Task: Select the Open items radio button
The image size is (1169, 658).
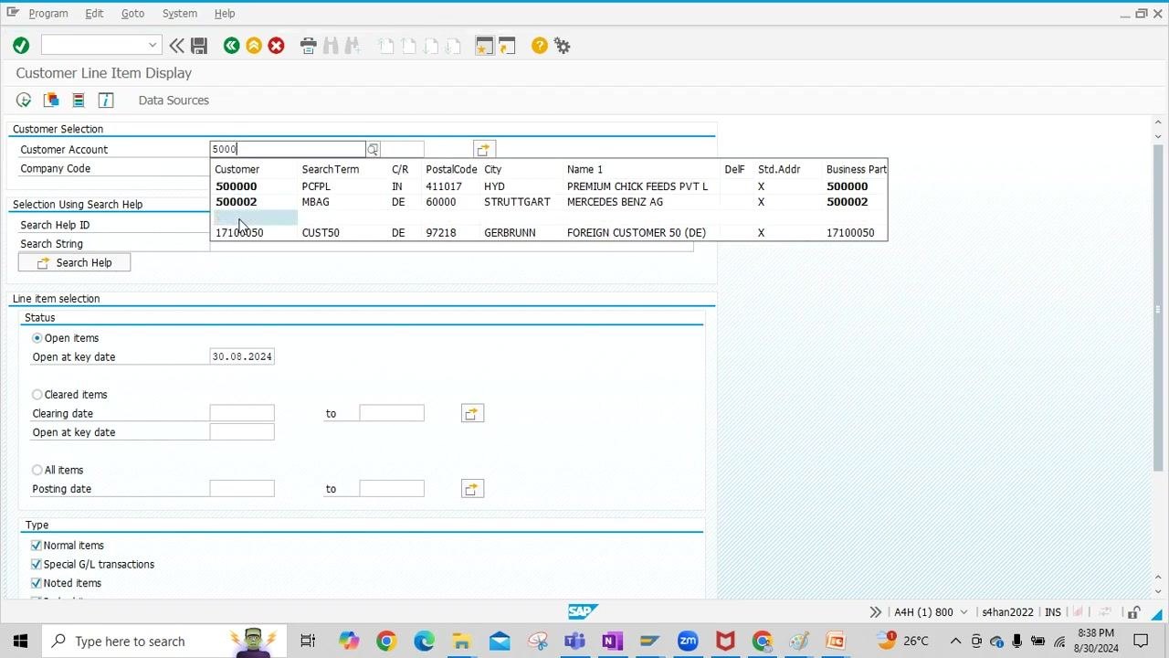Action: 37,338
